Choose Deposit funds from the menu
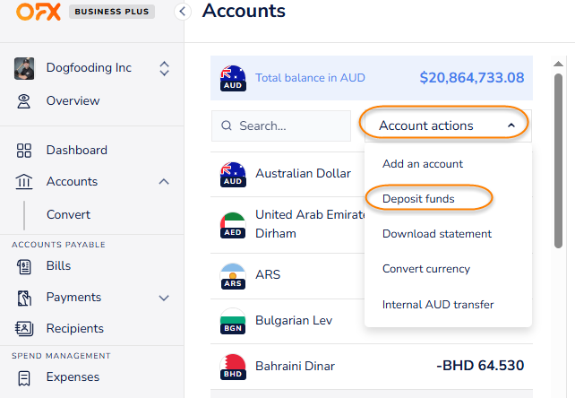 tap(418, 199)
